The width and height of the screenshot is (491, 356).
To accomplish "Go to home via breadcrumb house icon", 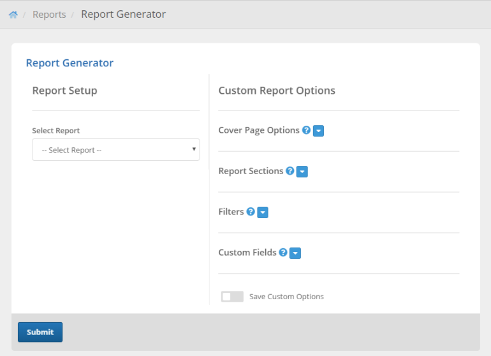I will click(13, 15).
